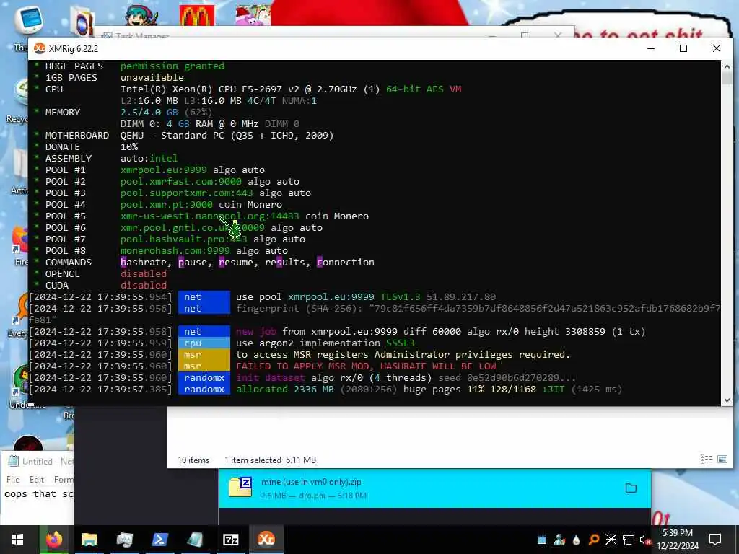This screenshot has width=739, height=554.
Task: Click the XMRig title bar icon
Action: [x=40, y=48]
